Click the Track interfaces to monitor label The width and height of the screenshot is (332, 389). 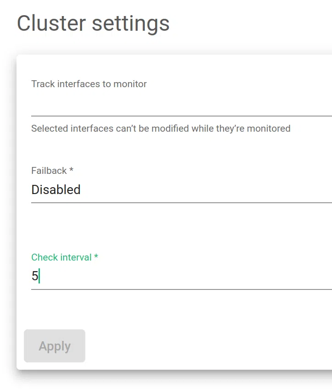tap(89, 84)
